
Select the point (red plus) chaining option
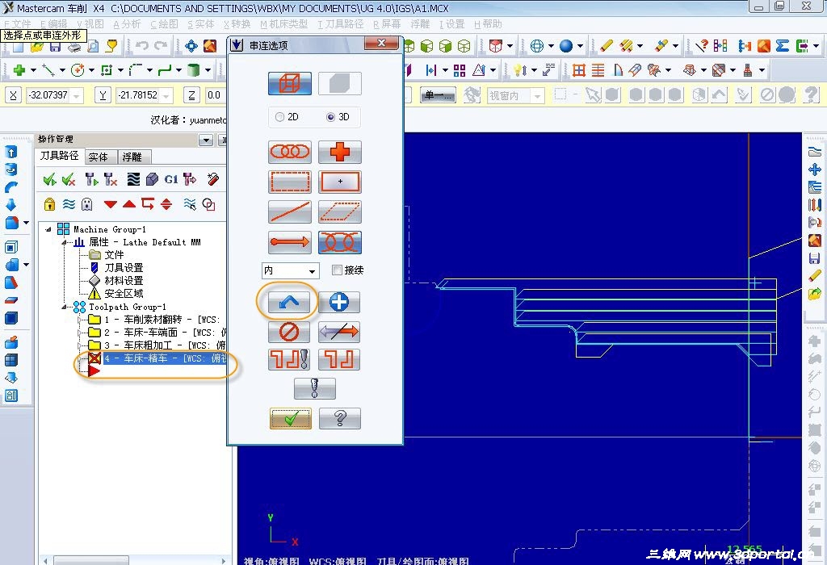pyautogui.click(x=340, y=152)
